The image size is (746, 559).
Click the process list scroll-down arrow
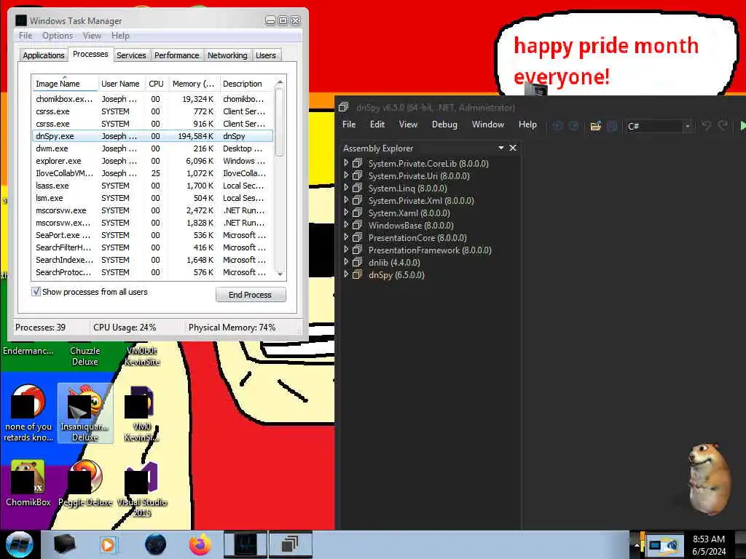point(280,274)
